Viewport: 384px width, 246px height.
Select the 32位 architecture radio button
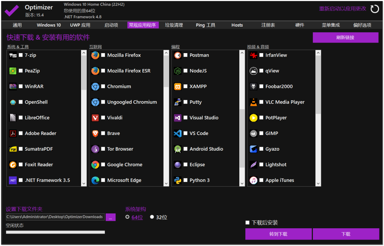152,217
